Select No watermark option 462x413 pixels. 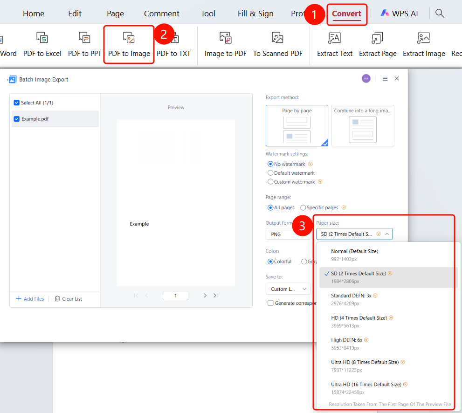(270, 164)
